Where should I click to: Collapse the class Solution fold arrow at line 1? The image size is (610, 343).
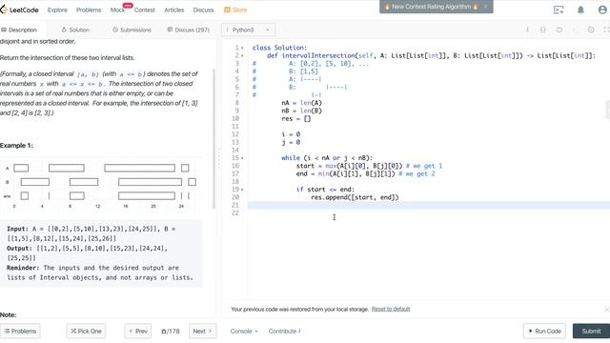pos(242,48)
